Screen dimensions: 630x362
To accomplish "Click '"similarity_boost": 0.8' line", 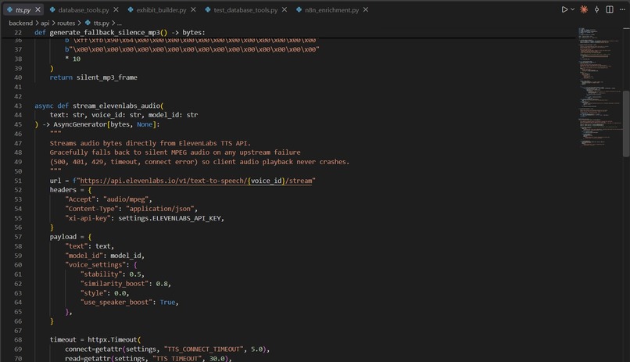I will pyautogui.click(x=125, y=284).
